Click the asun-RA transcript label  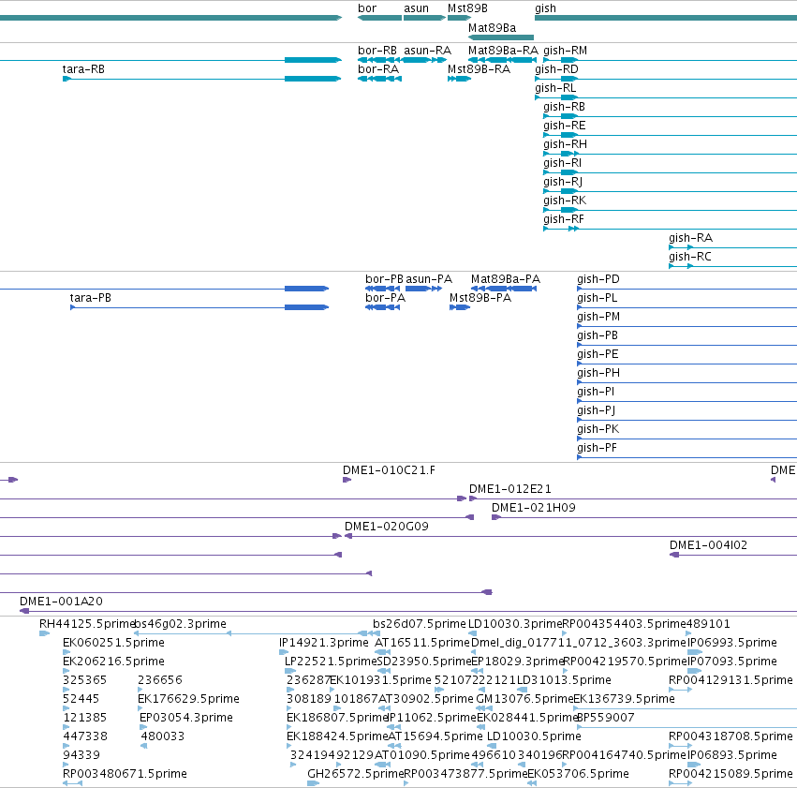[x=427, y=51]
